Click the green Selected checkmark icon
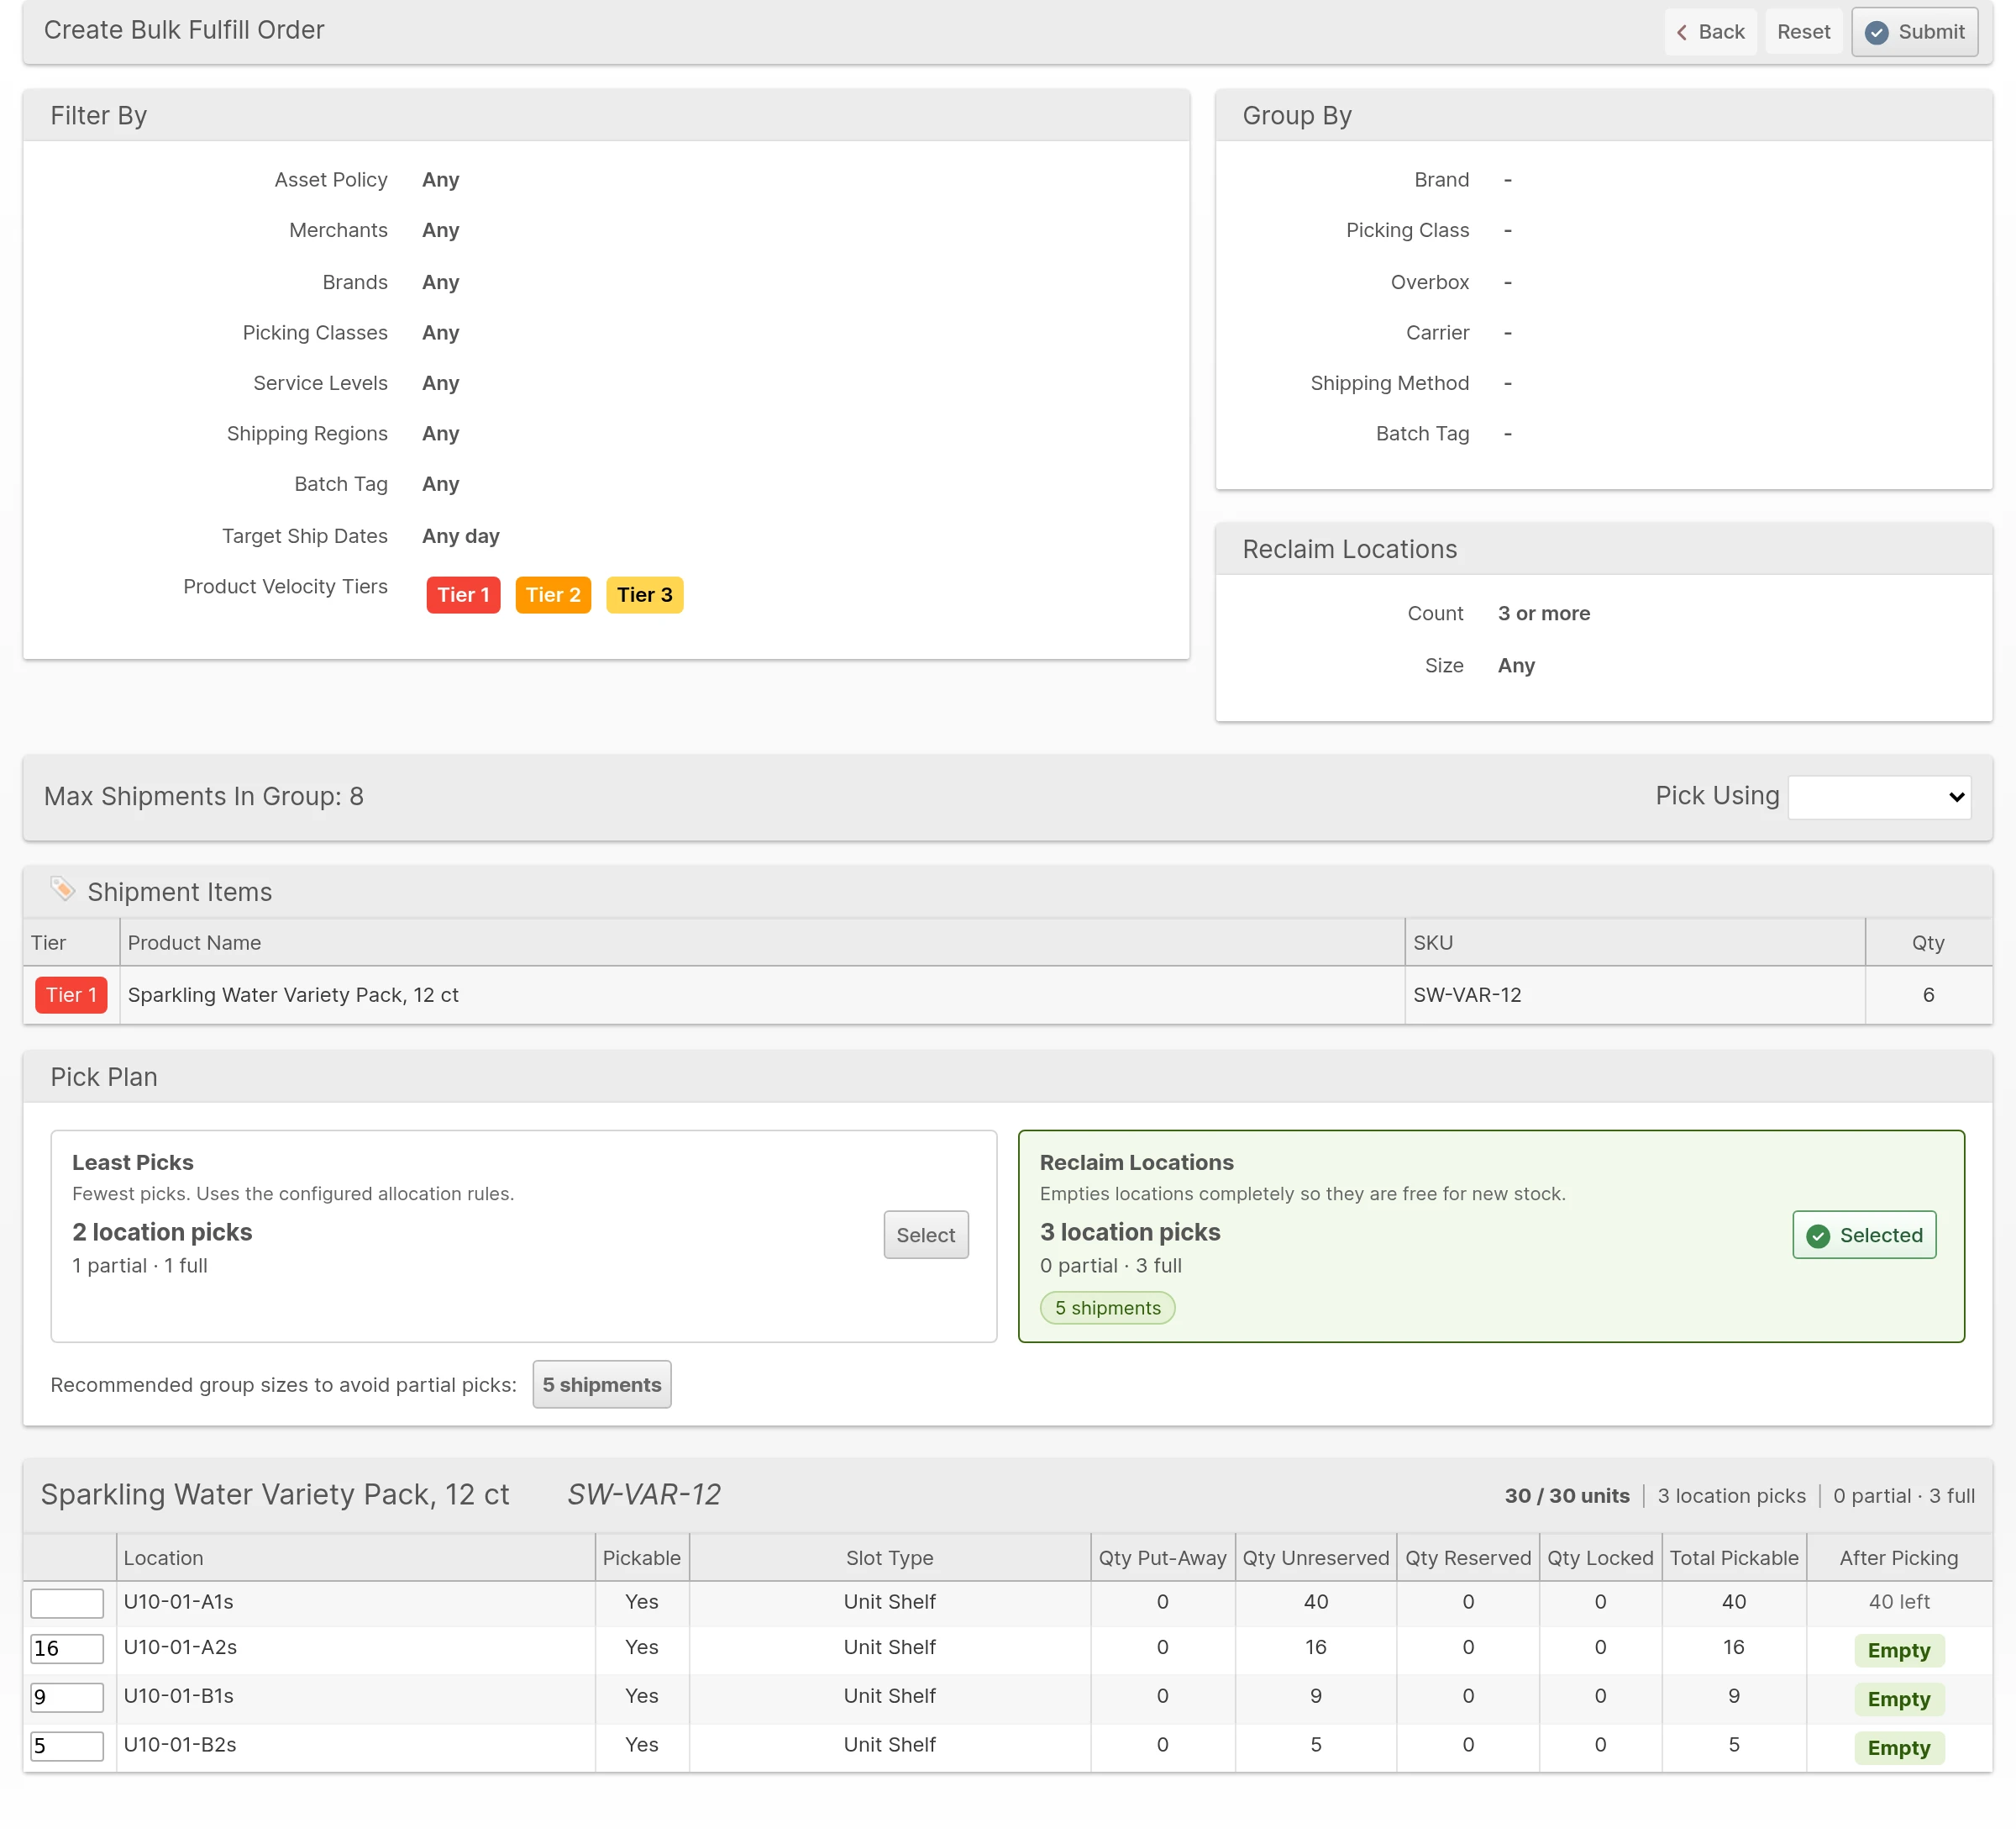The image size is (2016, 1839). pyautogui.click(x=1818, y=1236)
